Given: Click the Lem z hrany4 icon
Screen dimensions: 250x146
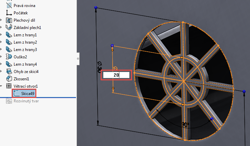Looking at the screenshot, I should point(9,64).
